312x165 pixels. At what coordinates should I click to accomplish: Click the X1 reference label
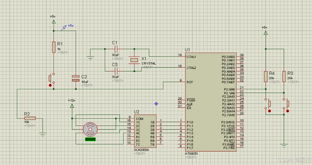tap(144, 58)
